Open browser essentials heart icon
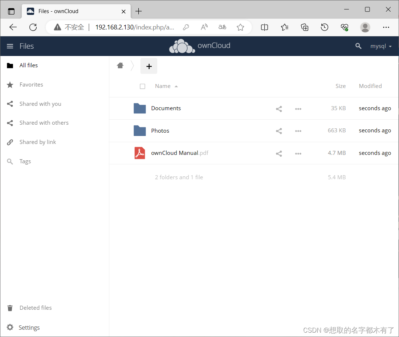Image resolution: width=399 pixels, height=337 pixels. (345, 27)
